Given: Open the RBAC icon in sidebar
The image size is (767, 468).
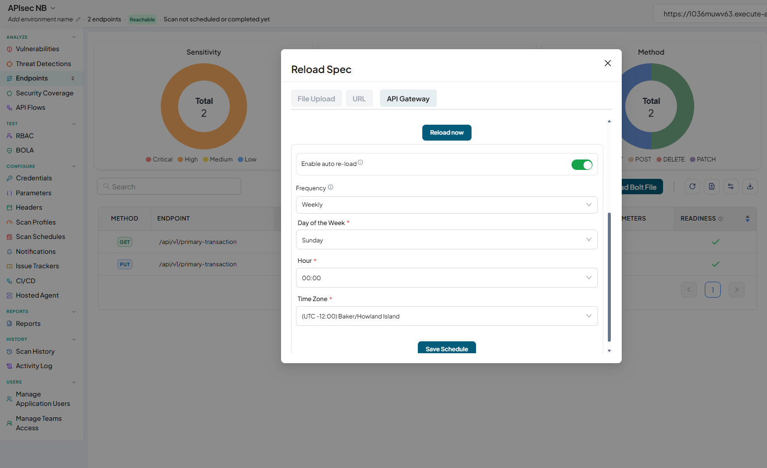Looking at the screenshot, I should (9, 136).
